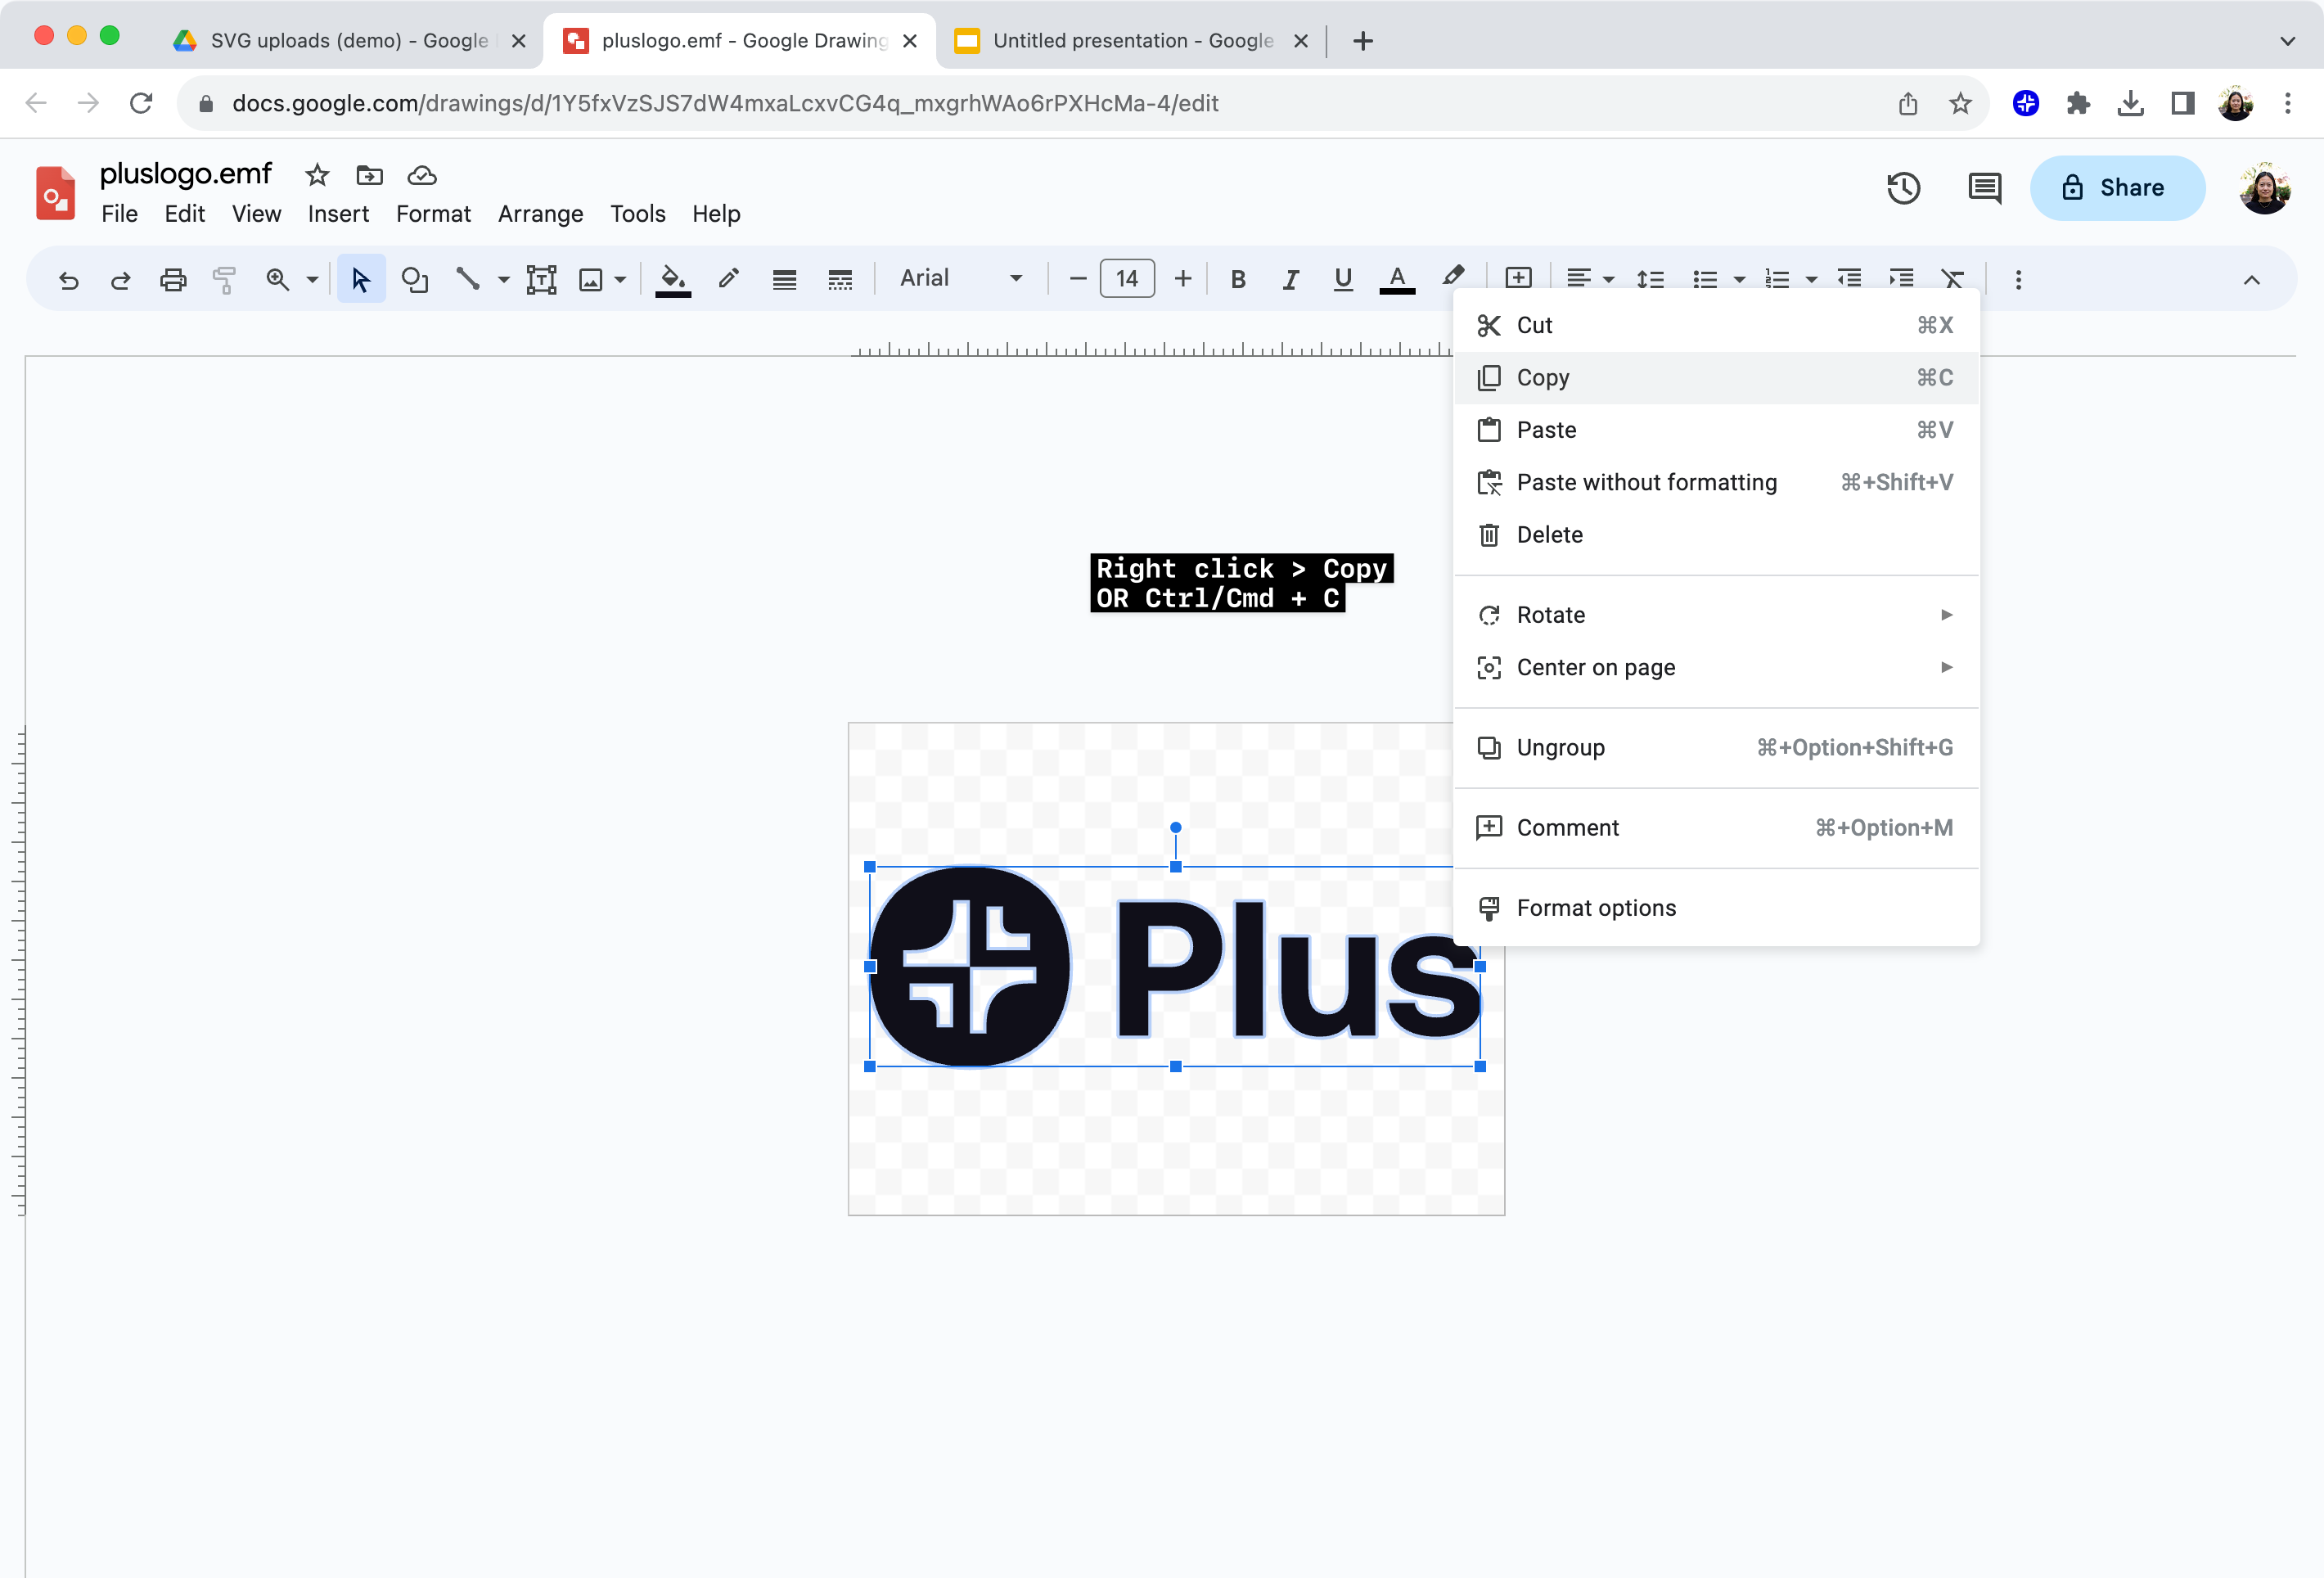The image size is (2324, 1578).
Task: Expand the zoom level dropdown arrow
Action: click(x=312, y=280)
